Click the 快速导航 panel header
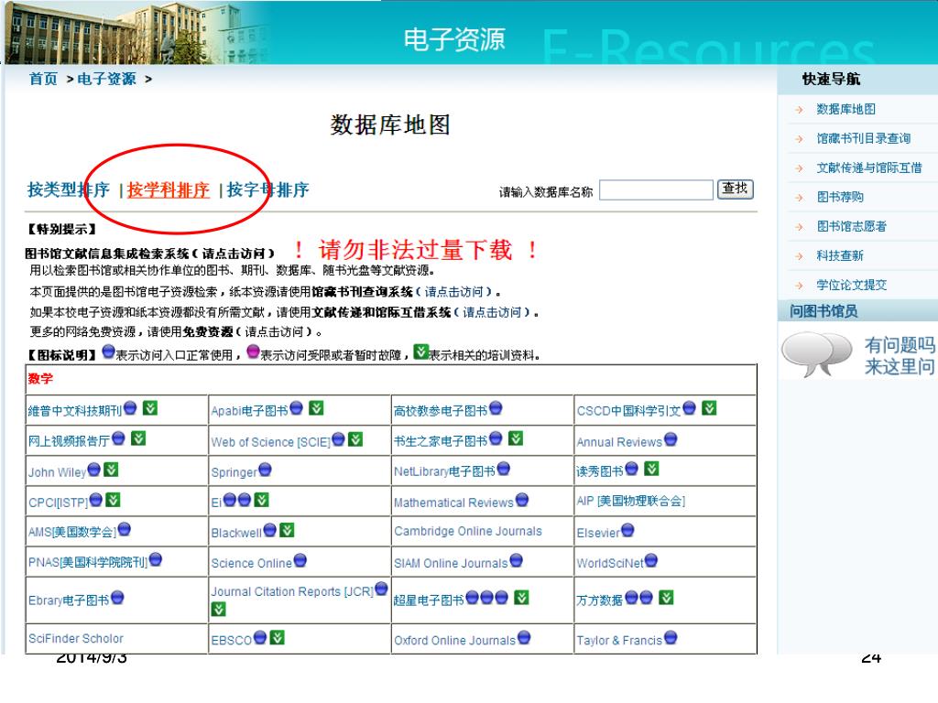This screenshot has height=703, width=938. click(831, 79)
